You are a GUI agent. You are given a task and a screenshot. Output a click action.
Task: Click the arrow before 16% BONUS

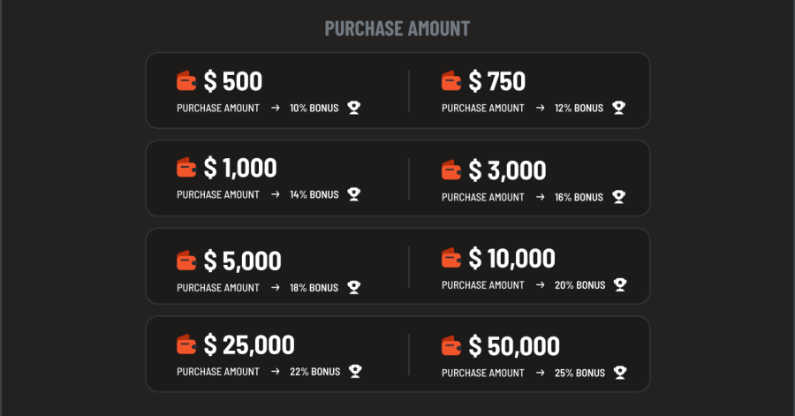(540, 197)
